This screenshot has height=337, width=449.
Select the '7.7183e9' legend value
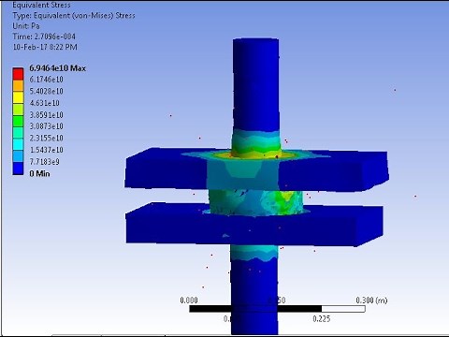[x=44, y=162]
